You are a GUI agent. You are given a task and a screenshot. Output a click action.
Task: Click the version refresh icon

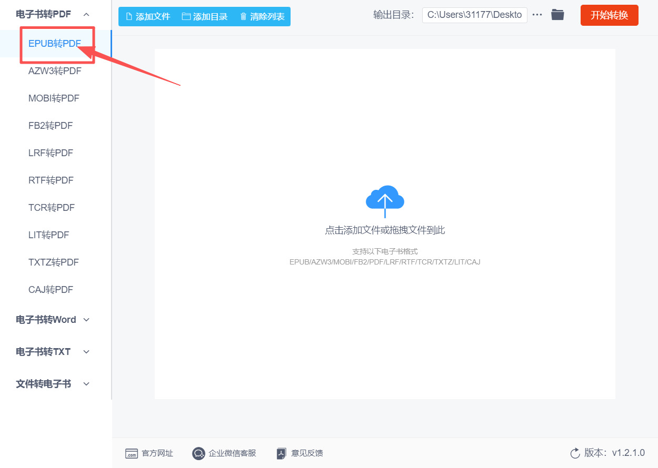pyautogui.click(x=575, y=453)
